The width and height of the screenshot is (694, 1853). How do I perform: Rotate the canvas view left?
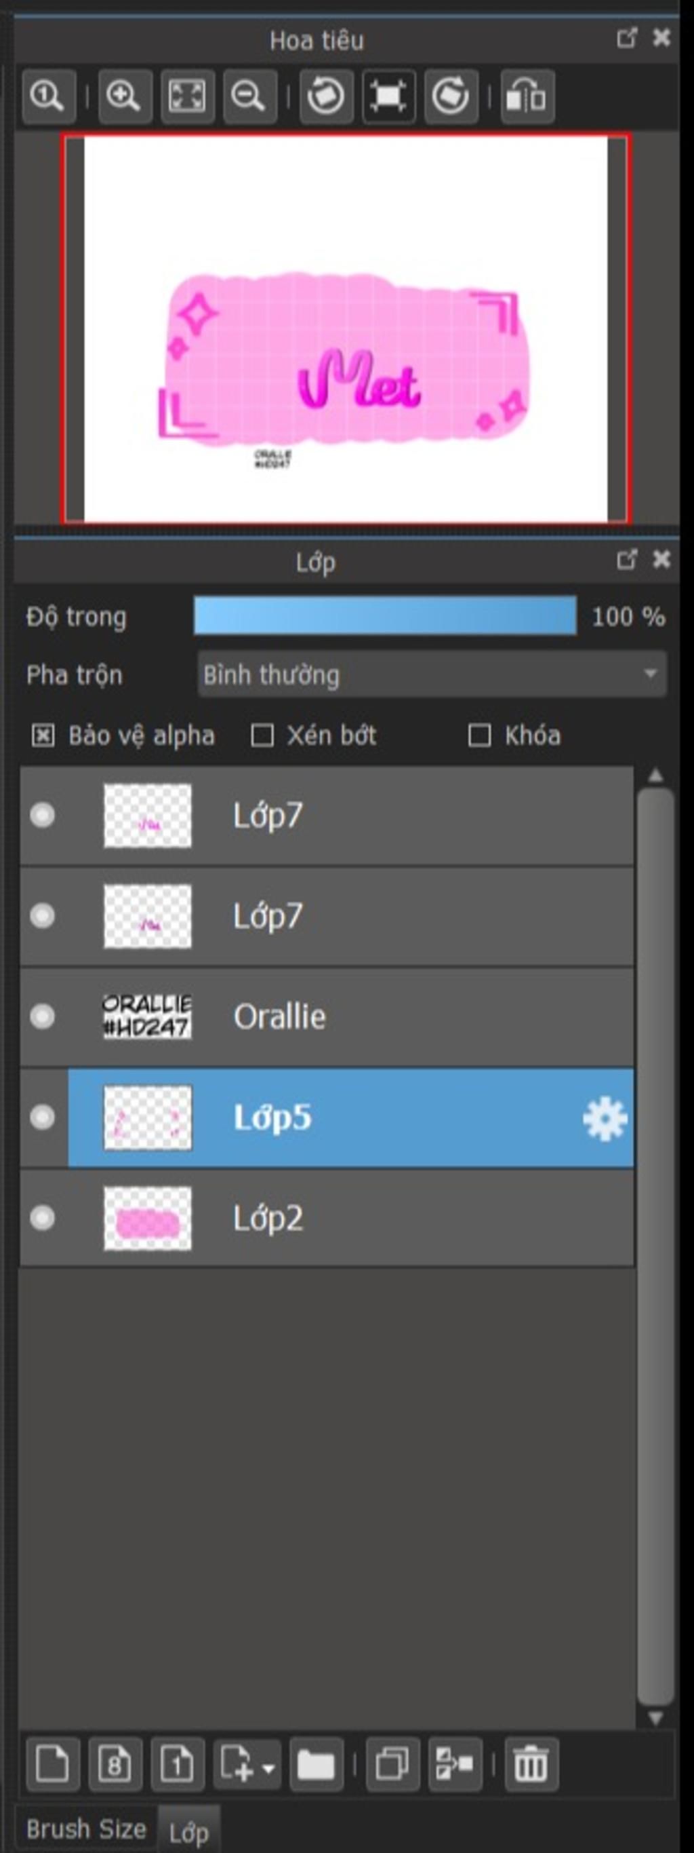click(326, 96)
